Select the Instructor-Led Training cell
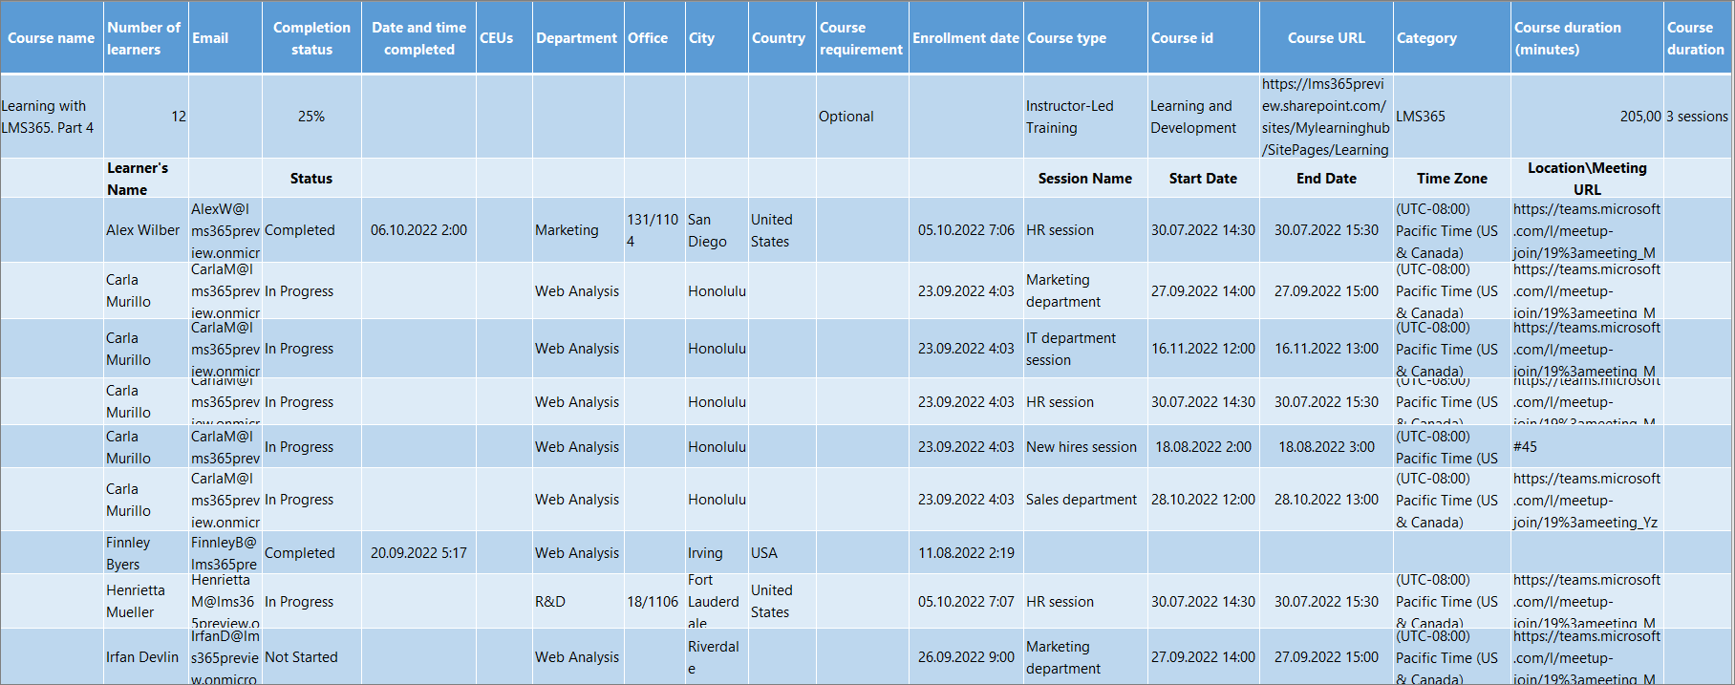 tap(1070, 117)
